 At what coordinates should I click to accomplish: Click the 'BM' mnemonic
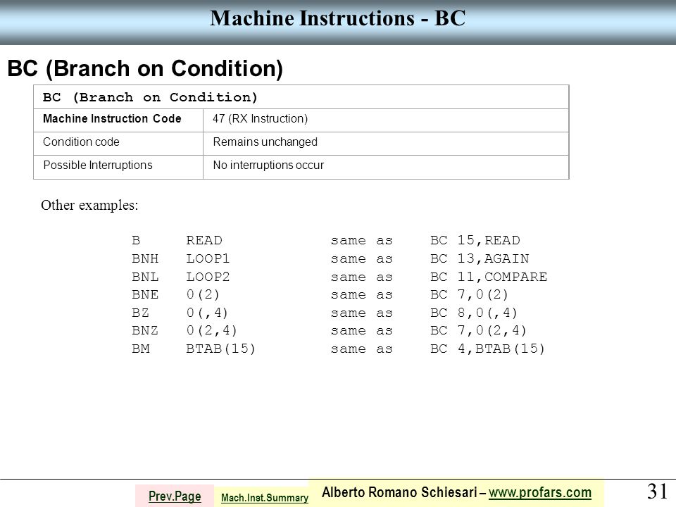(x=141, y=349)
